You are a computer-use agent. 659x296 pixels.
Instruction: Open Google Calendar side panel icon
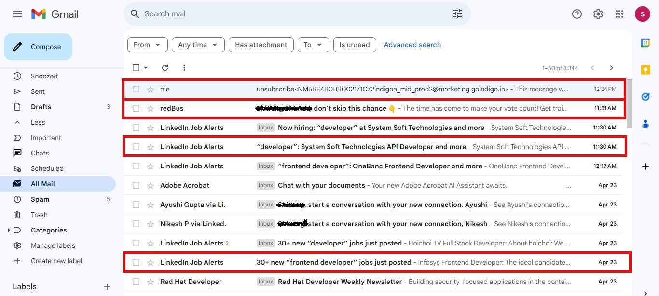click(645, 43)
